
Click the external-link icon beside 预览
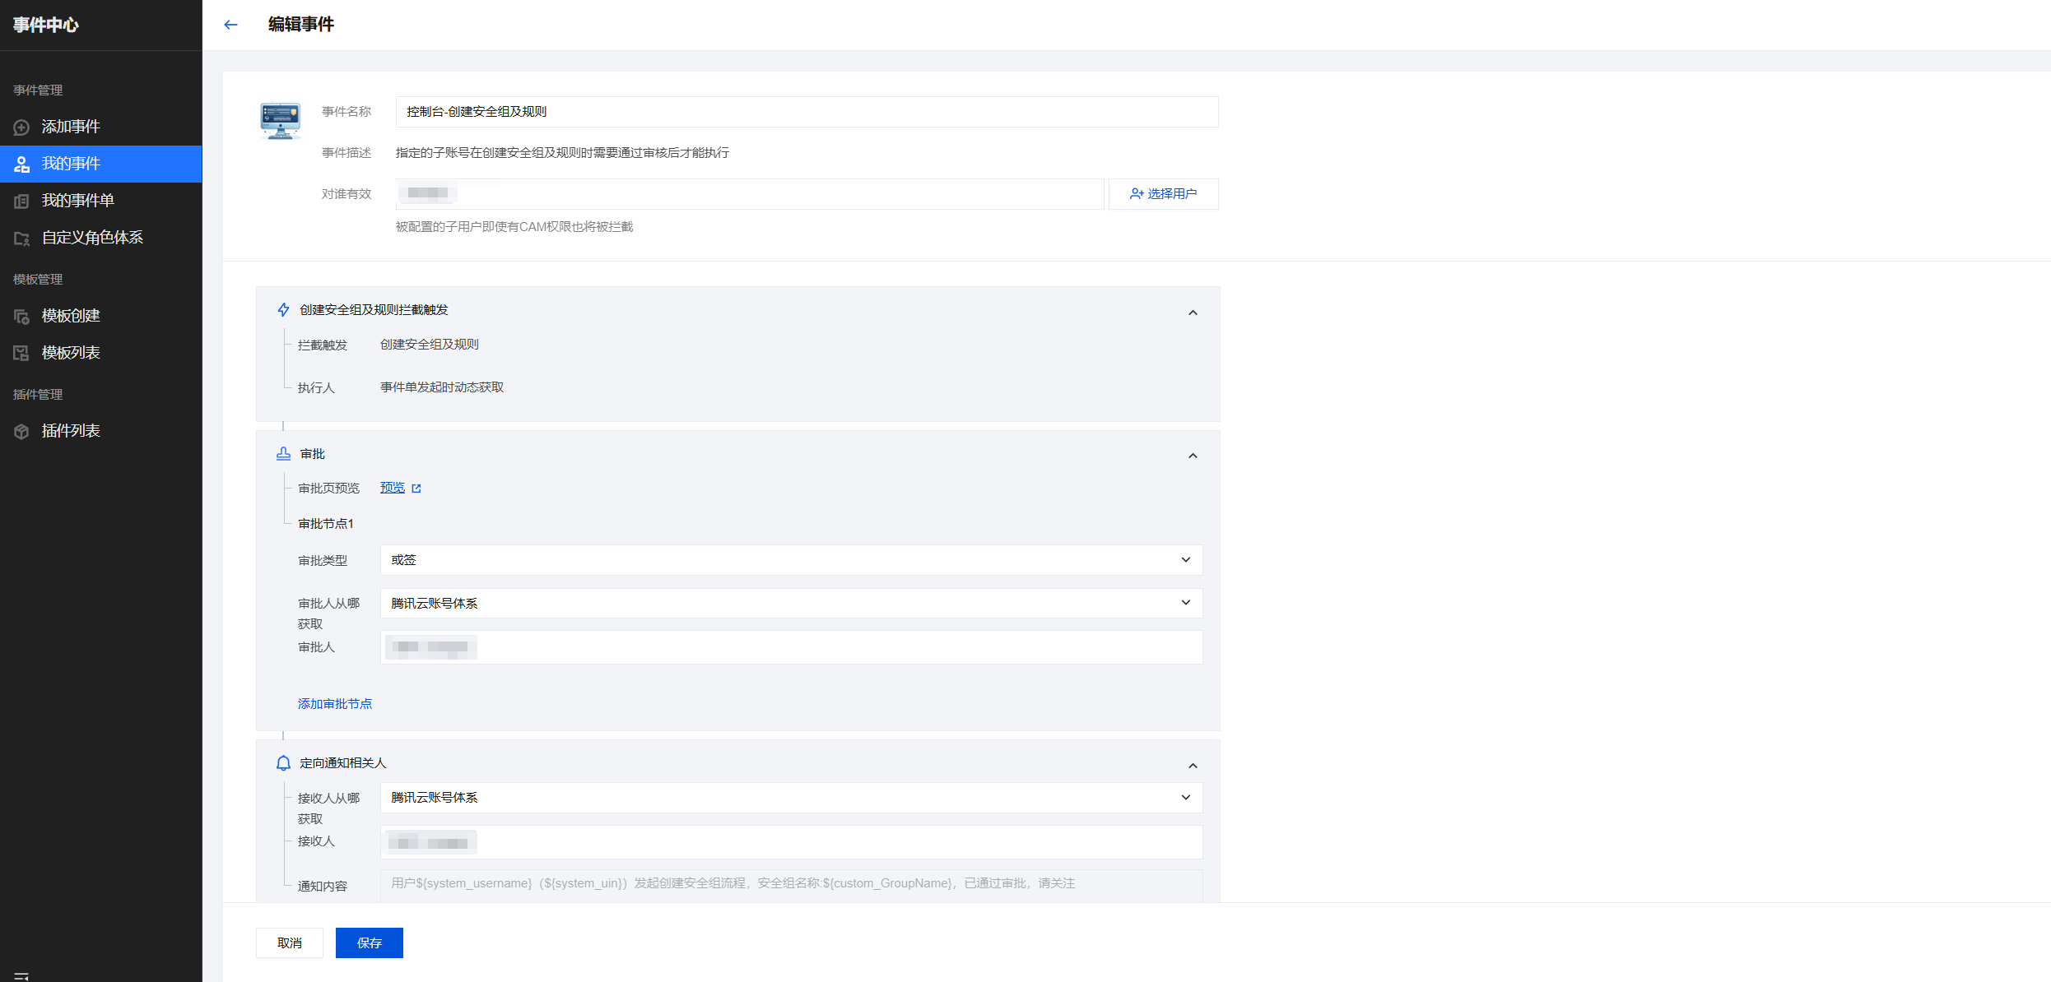(x=416, y=489)
